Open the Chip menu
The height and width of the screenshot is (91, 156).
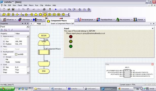point(42,5)
